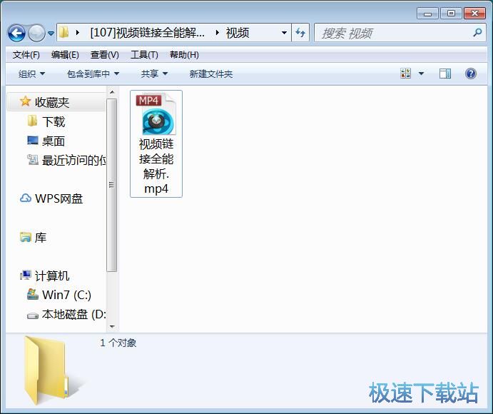Image resolution: width=493 pixels, height=414 pixels.
Task: Maximize the Explorer window
Action: point(451,14)
